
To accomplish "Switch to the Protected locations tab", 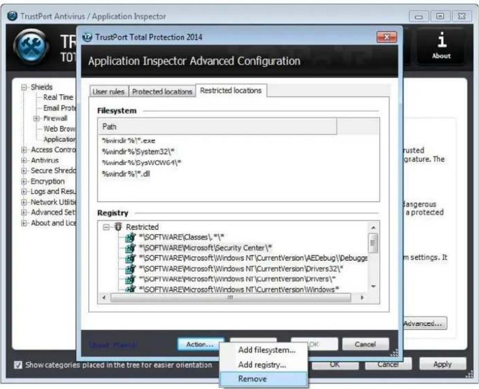I will point(162,92).
